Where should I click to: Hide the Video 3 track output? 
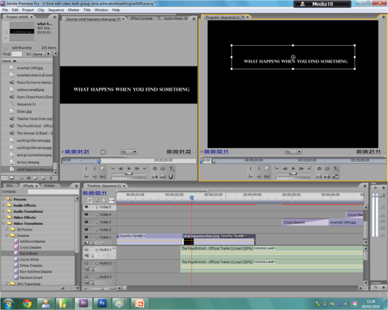(87, 222)
